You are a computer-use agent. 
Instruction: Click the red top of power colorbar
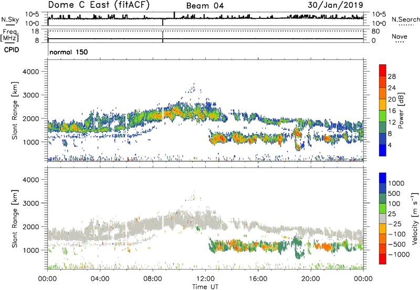(x=383, y=70)
